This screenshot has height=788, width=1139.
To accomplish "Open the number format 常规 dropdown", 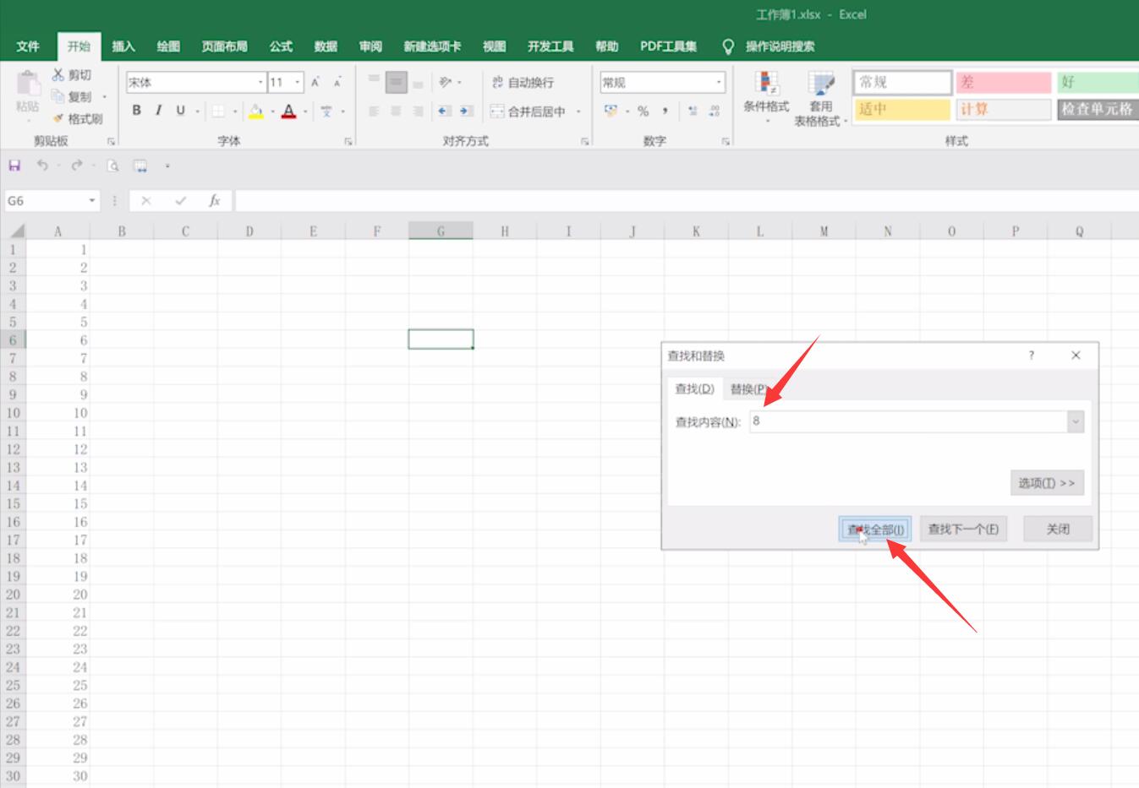I will 719,82.
